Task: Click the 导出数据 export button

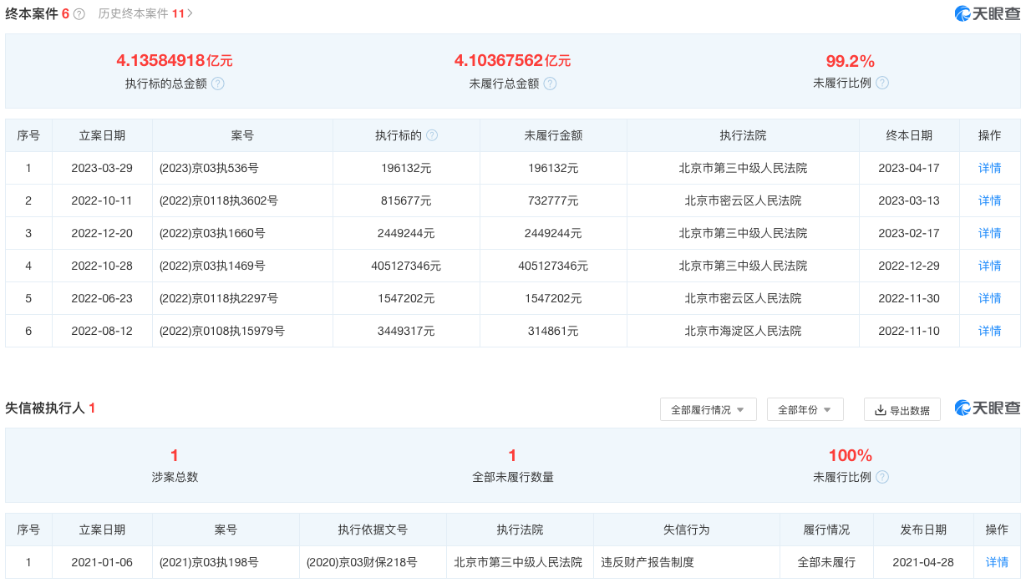Action: 902,410
